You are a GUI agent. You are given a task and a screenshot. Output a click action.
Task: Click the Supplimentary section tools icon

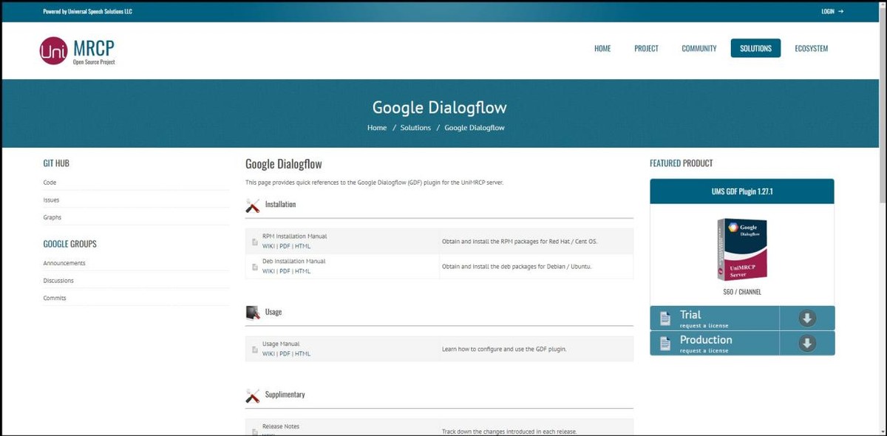253,395
